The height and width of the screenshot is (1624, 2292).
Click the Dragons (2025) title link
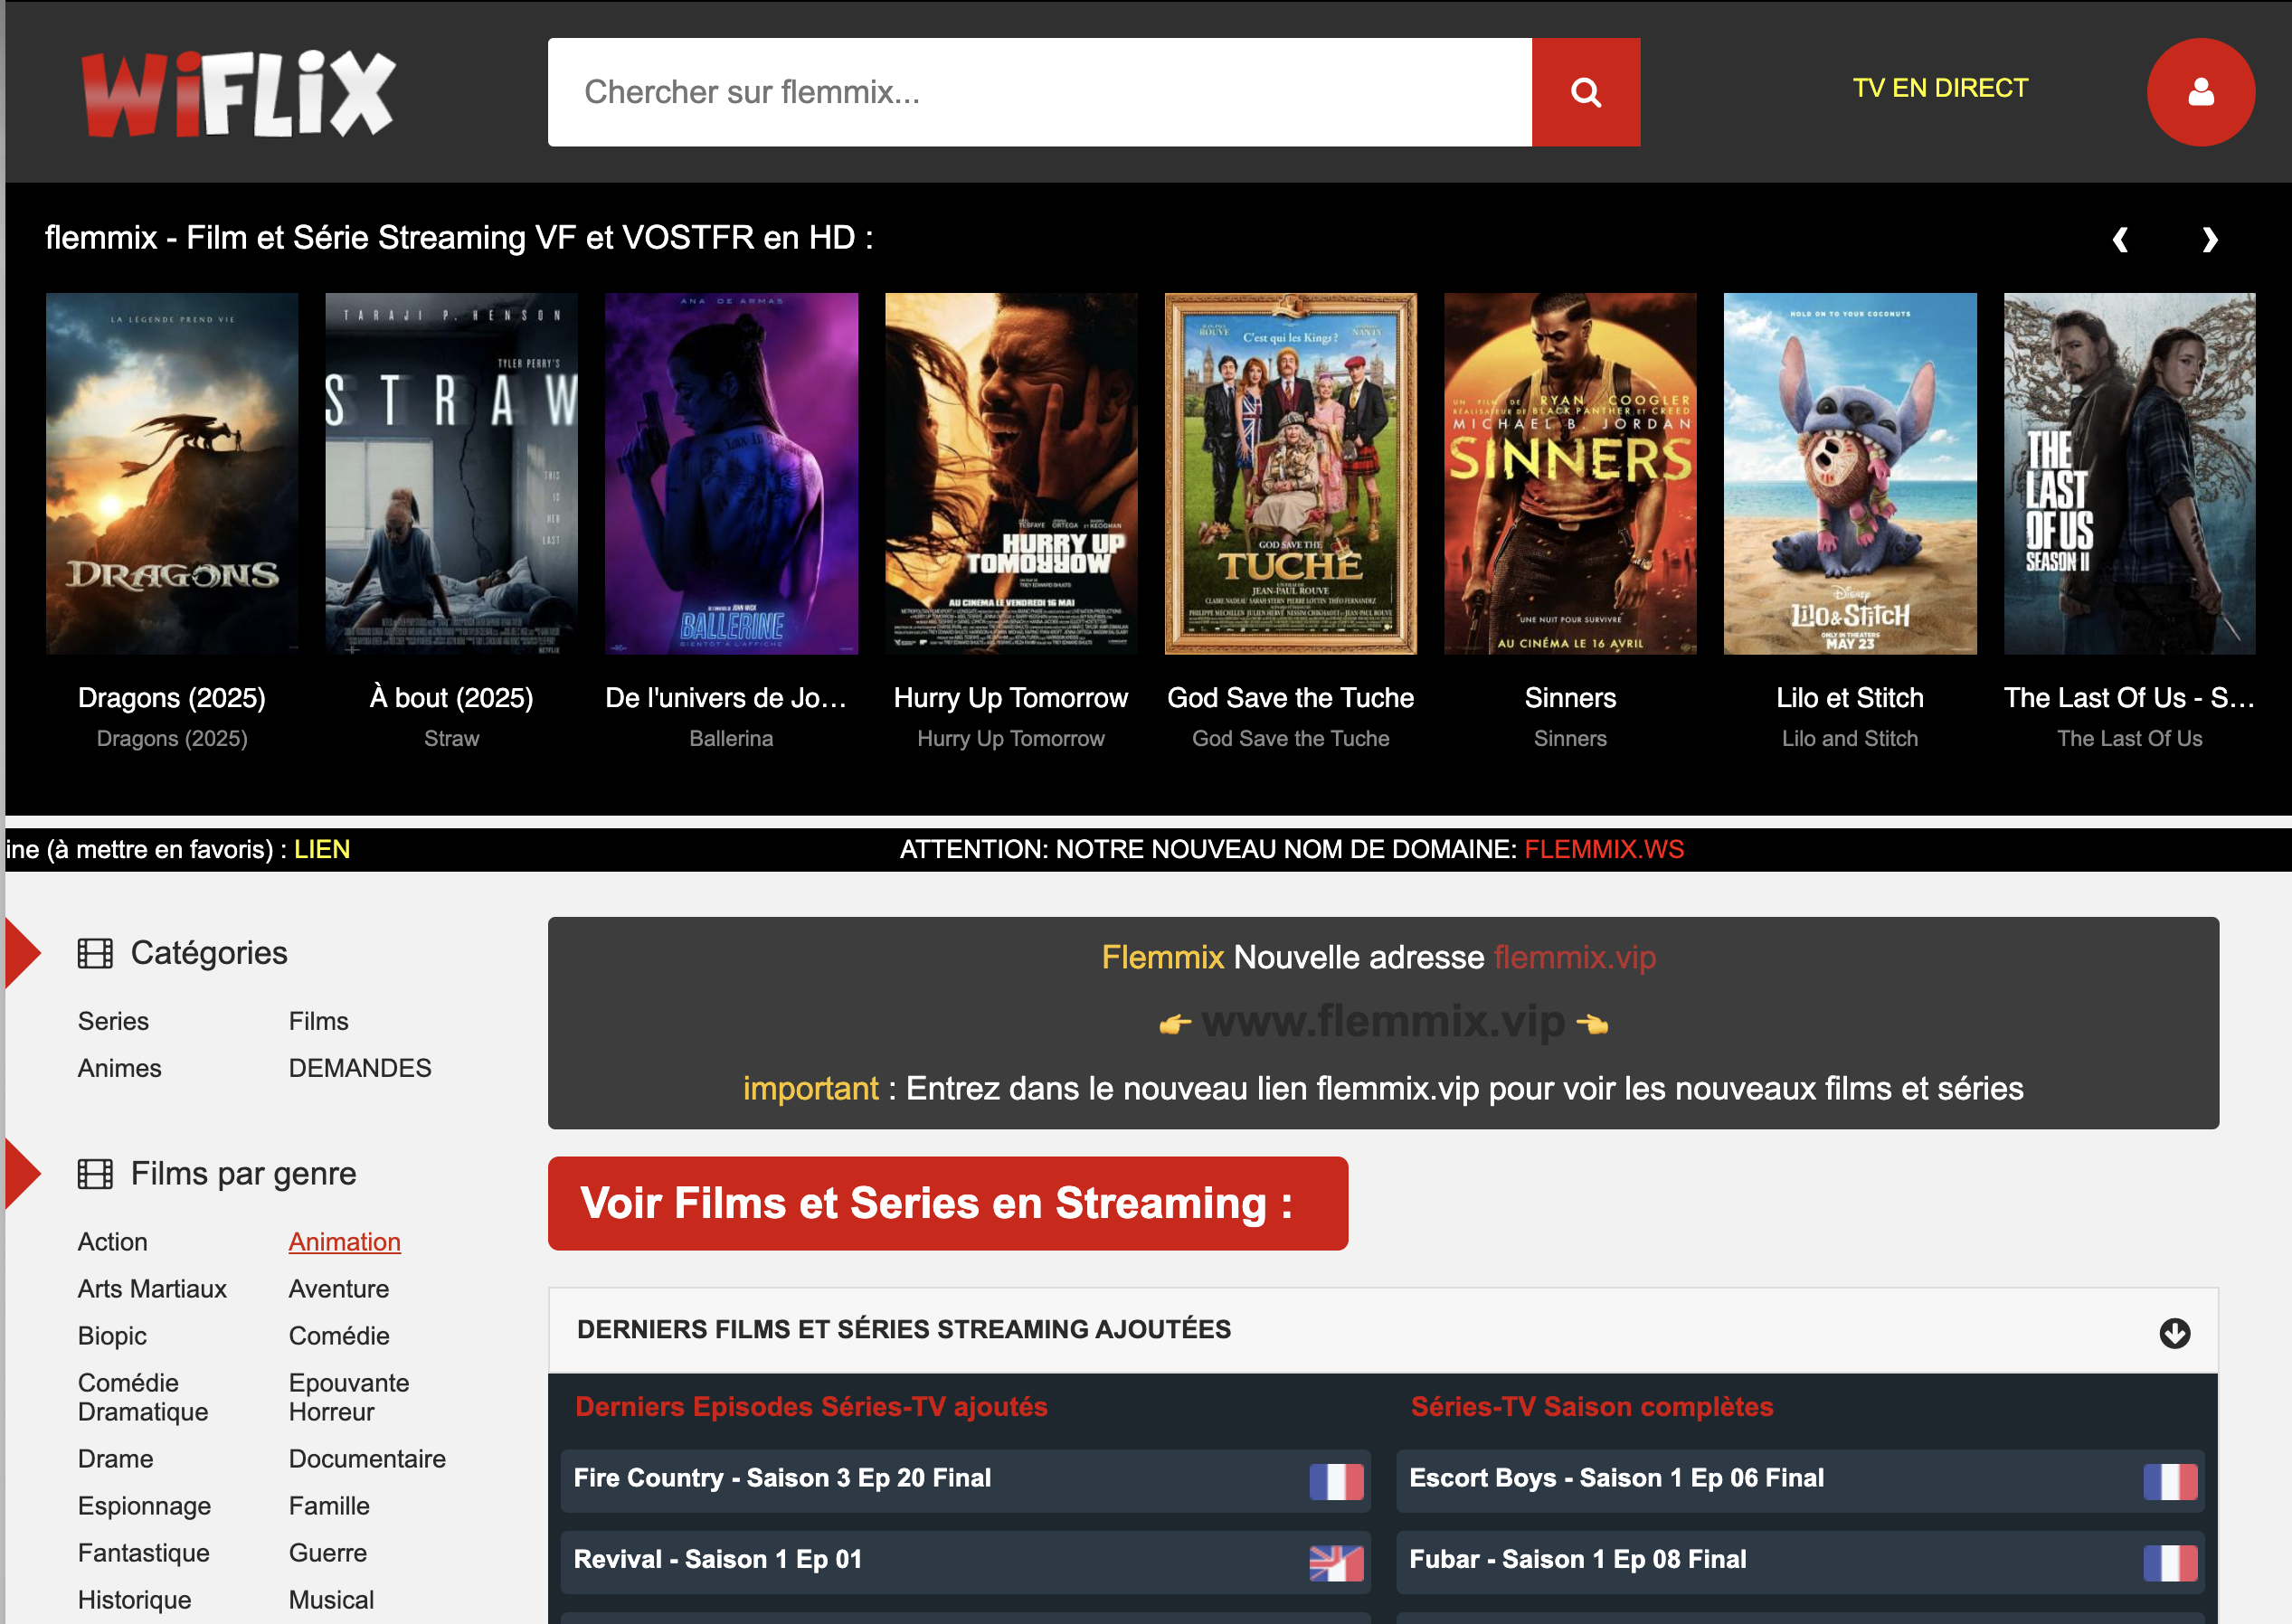pos(172,698)
